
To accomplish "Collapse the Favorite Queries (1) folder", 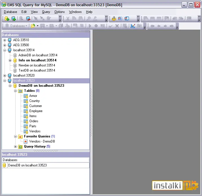I will coord(15,137).
